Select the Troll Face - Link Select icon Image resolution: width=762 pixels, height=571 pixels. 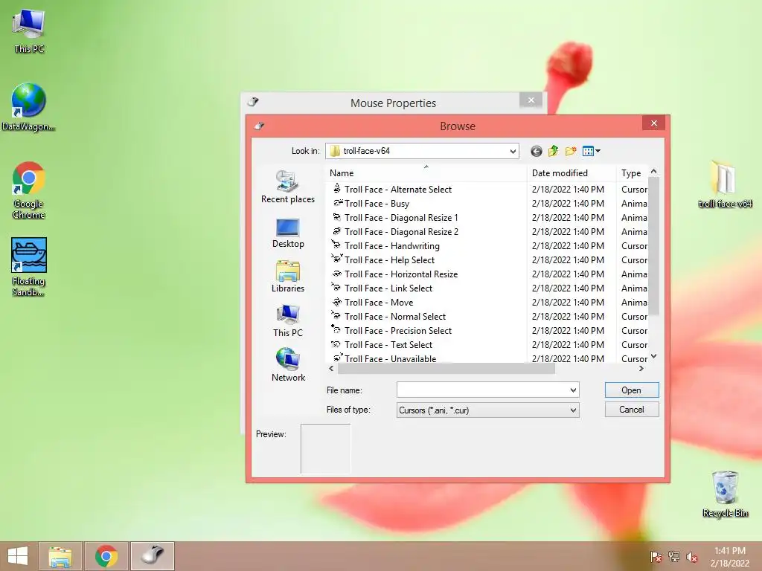[x=337, y=288]
